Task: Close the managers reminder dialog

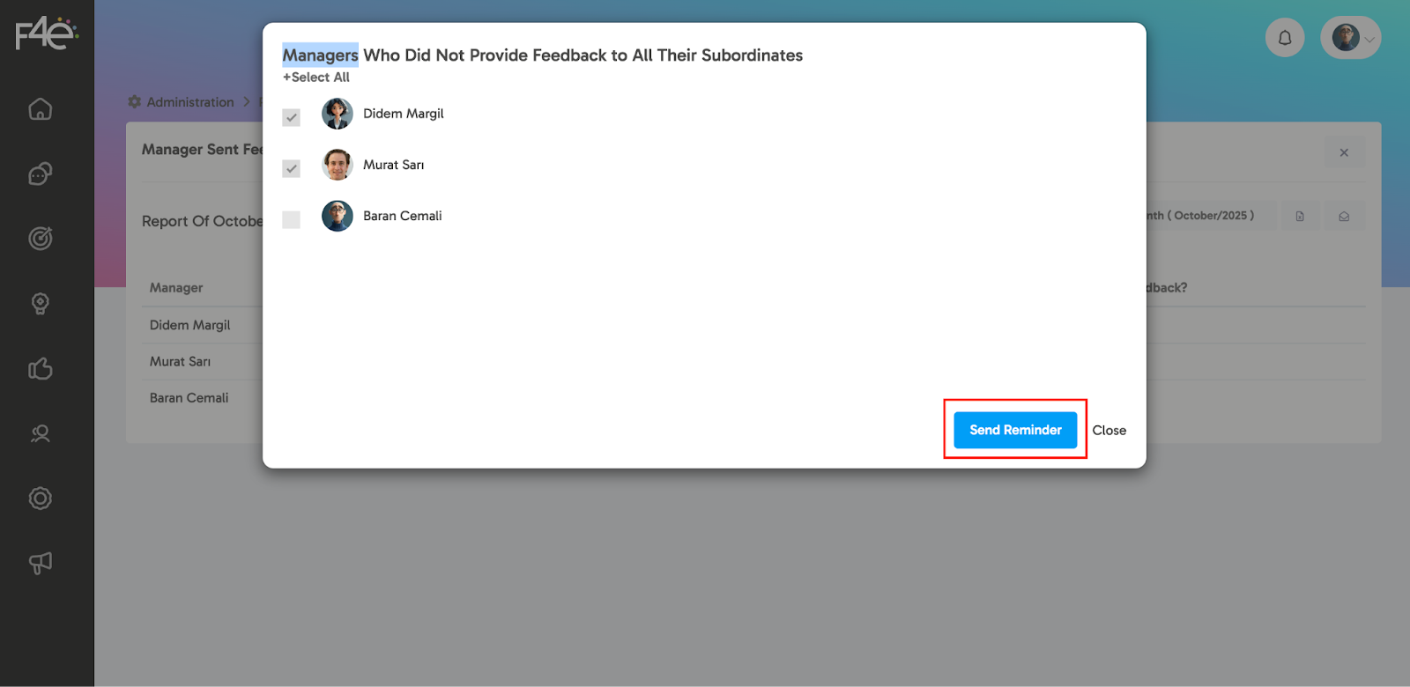Action: click(1109, 431)
